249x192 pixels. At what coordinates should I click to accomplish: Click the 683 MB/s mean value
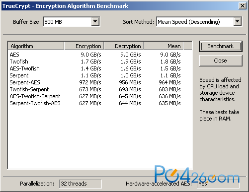click(x=169, y=89)
